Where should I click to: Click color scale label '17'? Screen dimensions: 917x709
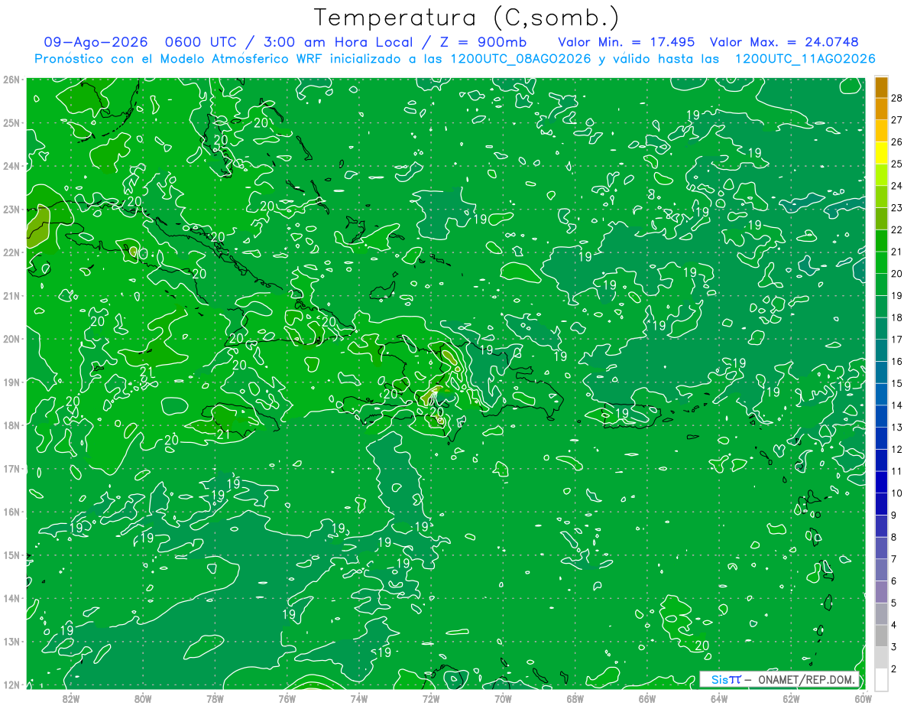[896, 339]
